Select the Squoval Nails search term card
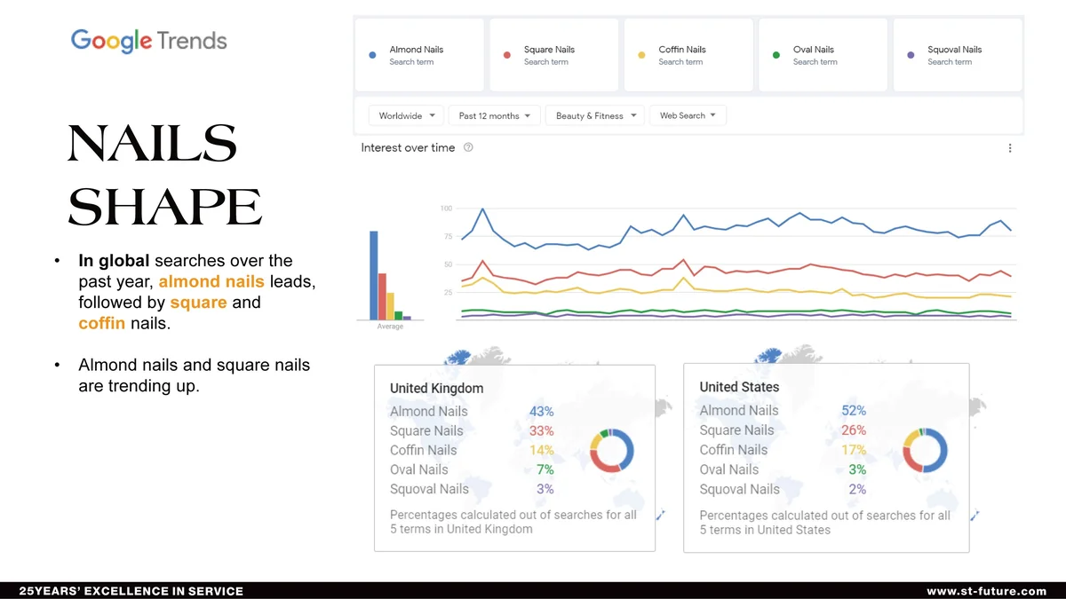The width and height of the screenshot is (1066, 599). [958, 55]
